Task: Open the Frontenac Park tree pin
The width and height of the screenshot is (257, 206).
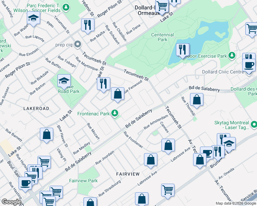Action: 115,113
